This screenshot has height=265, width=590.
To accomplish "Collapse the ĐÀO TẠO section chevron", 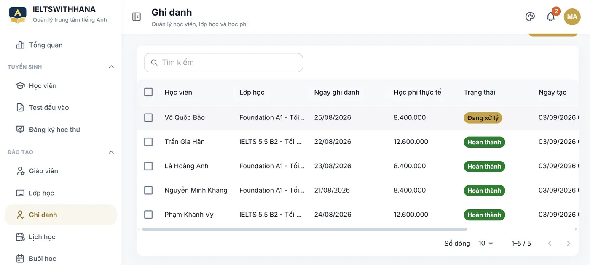I will coord(111,152).
